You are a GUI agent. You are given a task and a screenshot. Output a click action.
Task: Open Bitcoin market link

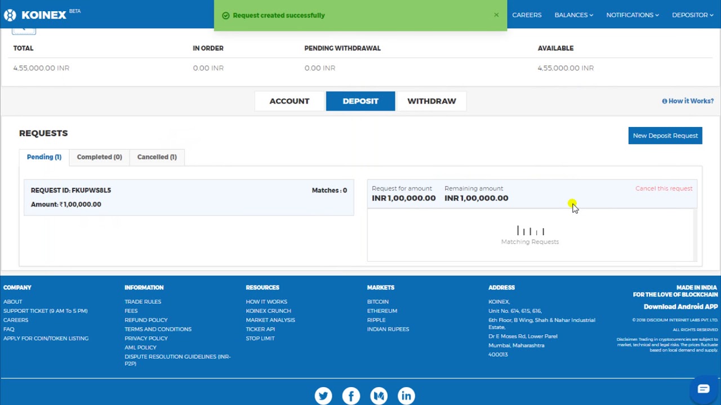[378, 301]
